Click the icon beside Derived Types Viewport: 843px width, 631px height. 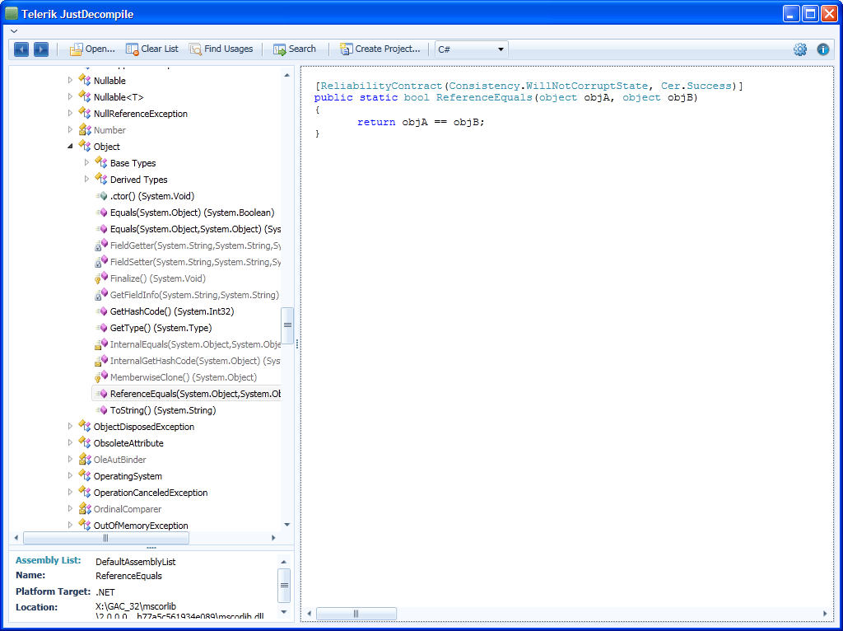(101, 179)
